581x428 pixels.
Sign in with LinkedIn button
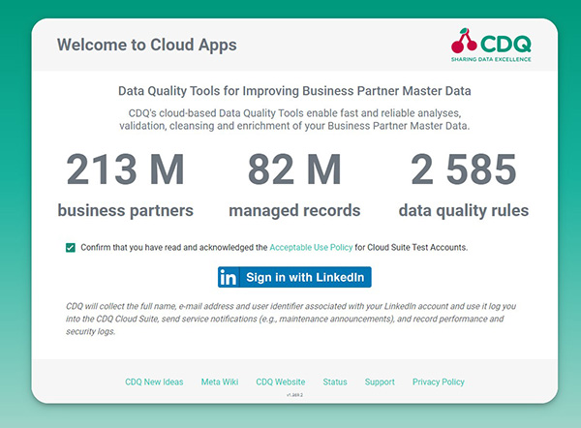[294, 277]
